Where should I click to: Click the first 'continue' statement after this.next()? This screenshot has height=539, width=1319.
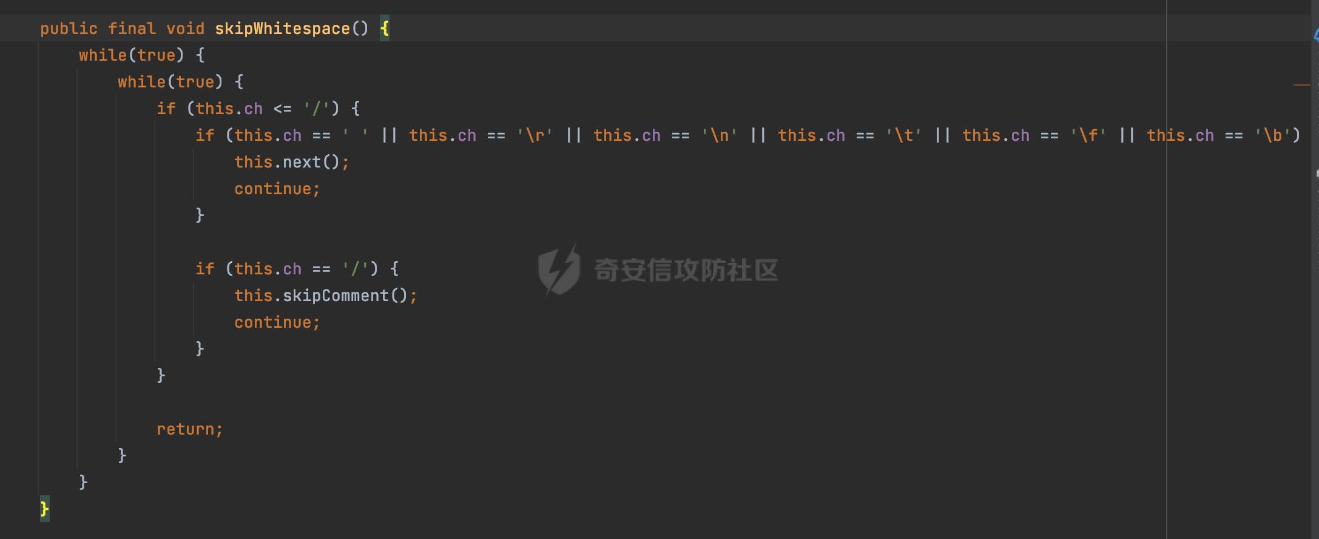click(x=277, y=189)
